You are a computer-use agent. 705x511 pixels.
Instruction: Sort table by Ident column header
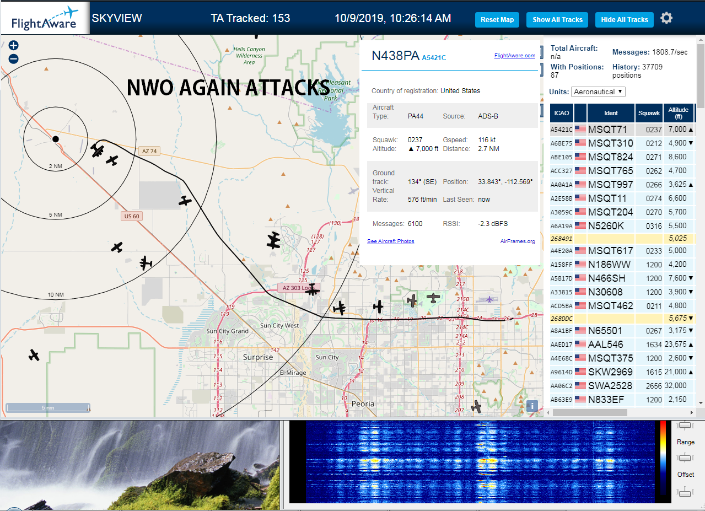tap(611, 112)
